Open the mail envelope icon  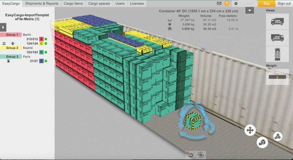(219, 3)
